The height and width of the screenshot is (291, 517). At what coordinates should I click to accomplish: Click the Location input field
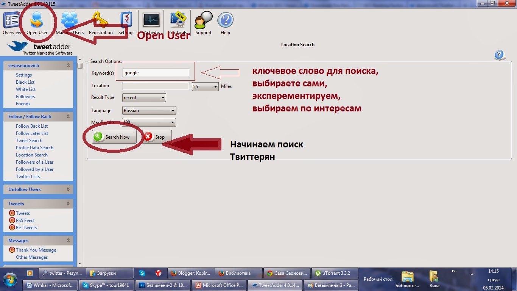[156, 86]
